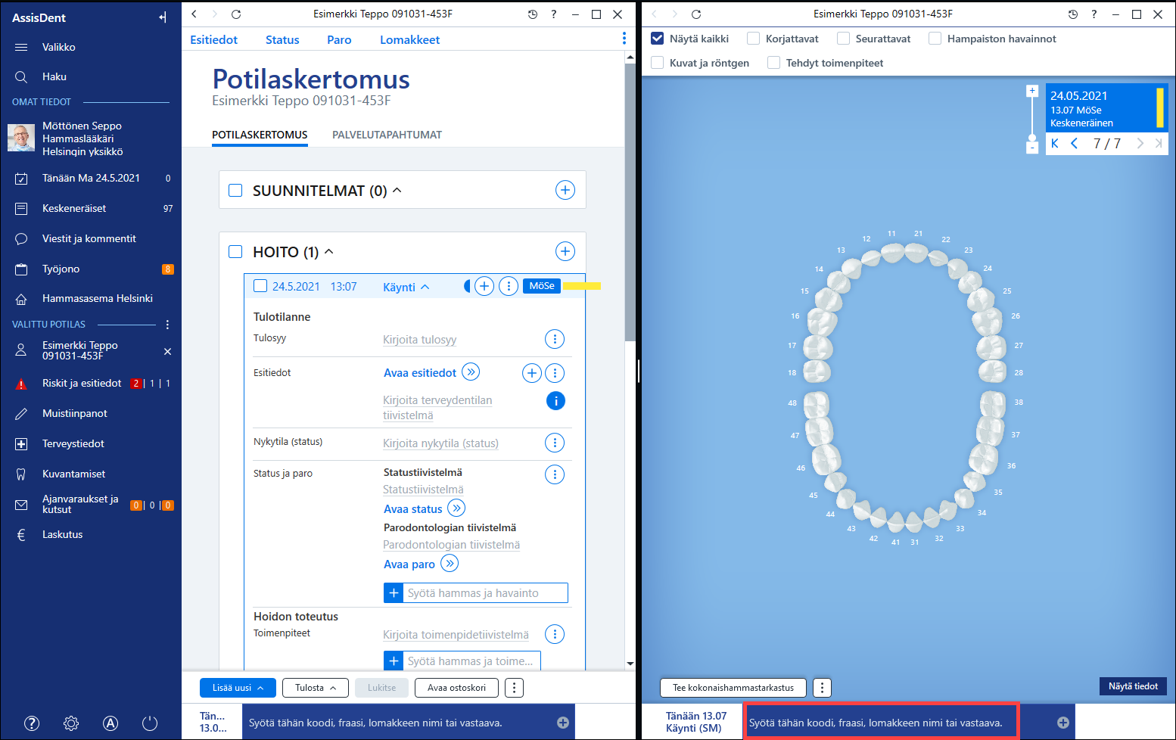
Task: Open Terveystiedot plus icon
Action: [x=21, y=444]
